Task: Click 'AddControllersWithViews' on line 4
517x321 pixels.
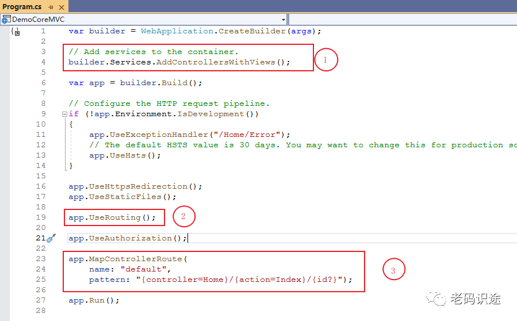Action: [x=216, y=62]
